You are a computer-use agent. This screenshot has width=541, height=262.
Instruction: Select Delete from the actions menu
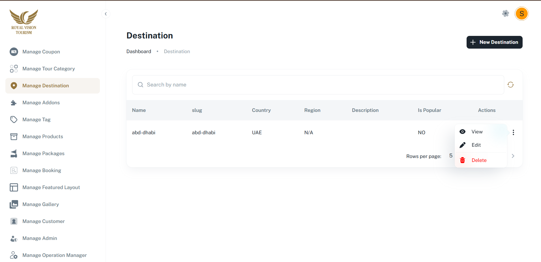(x=479, y=160)
